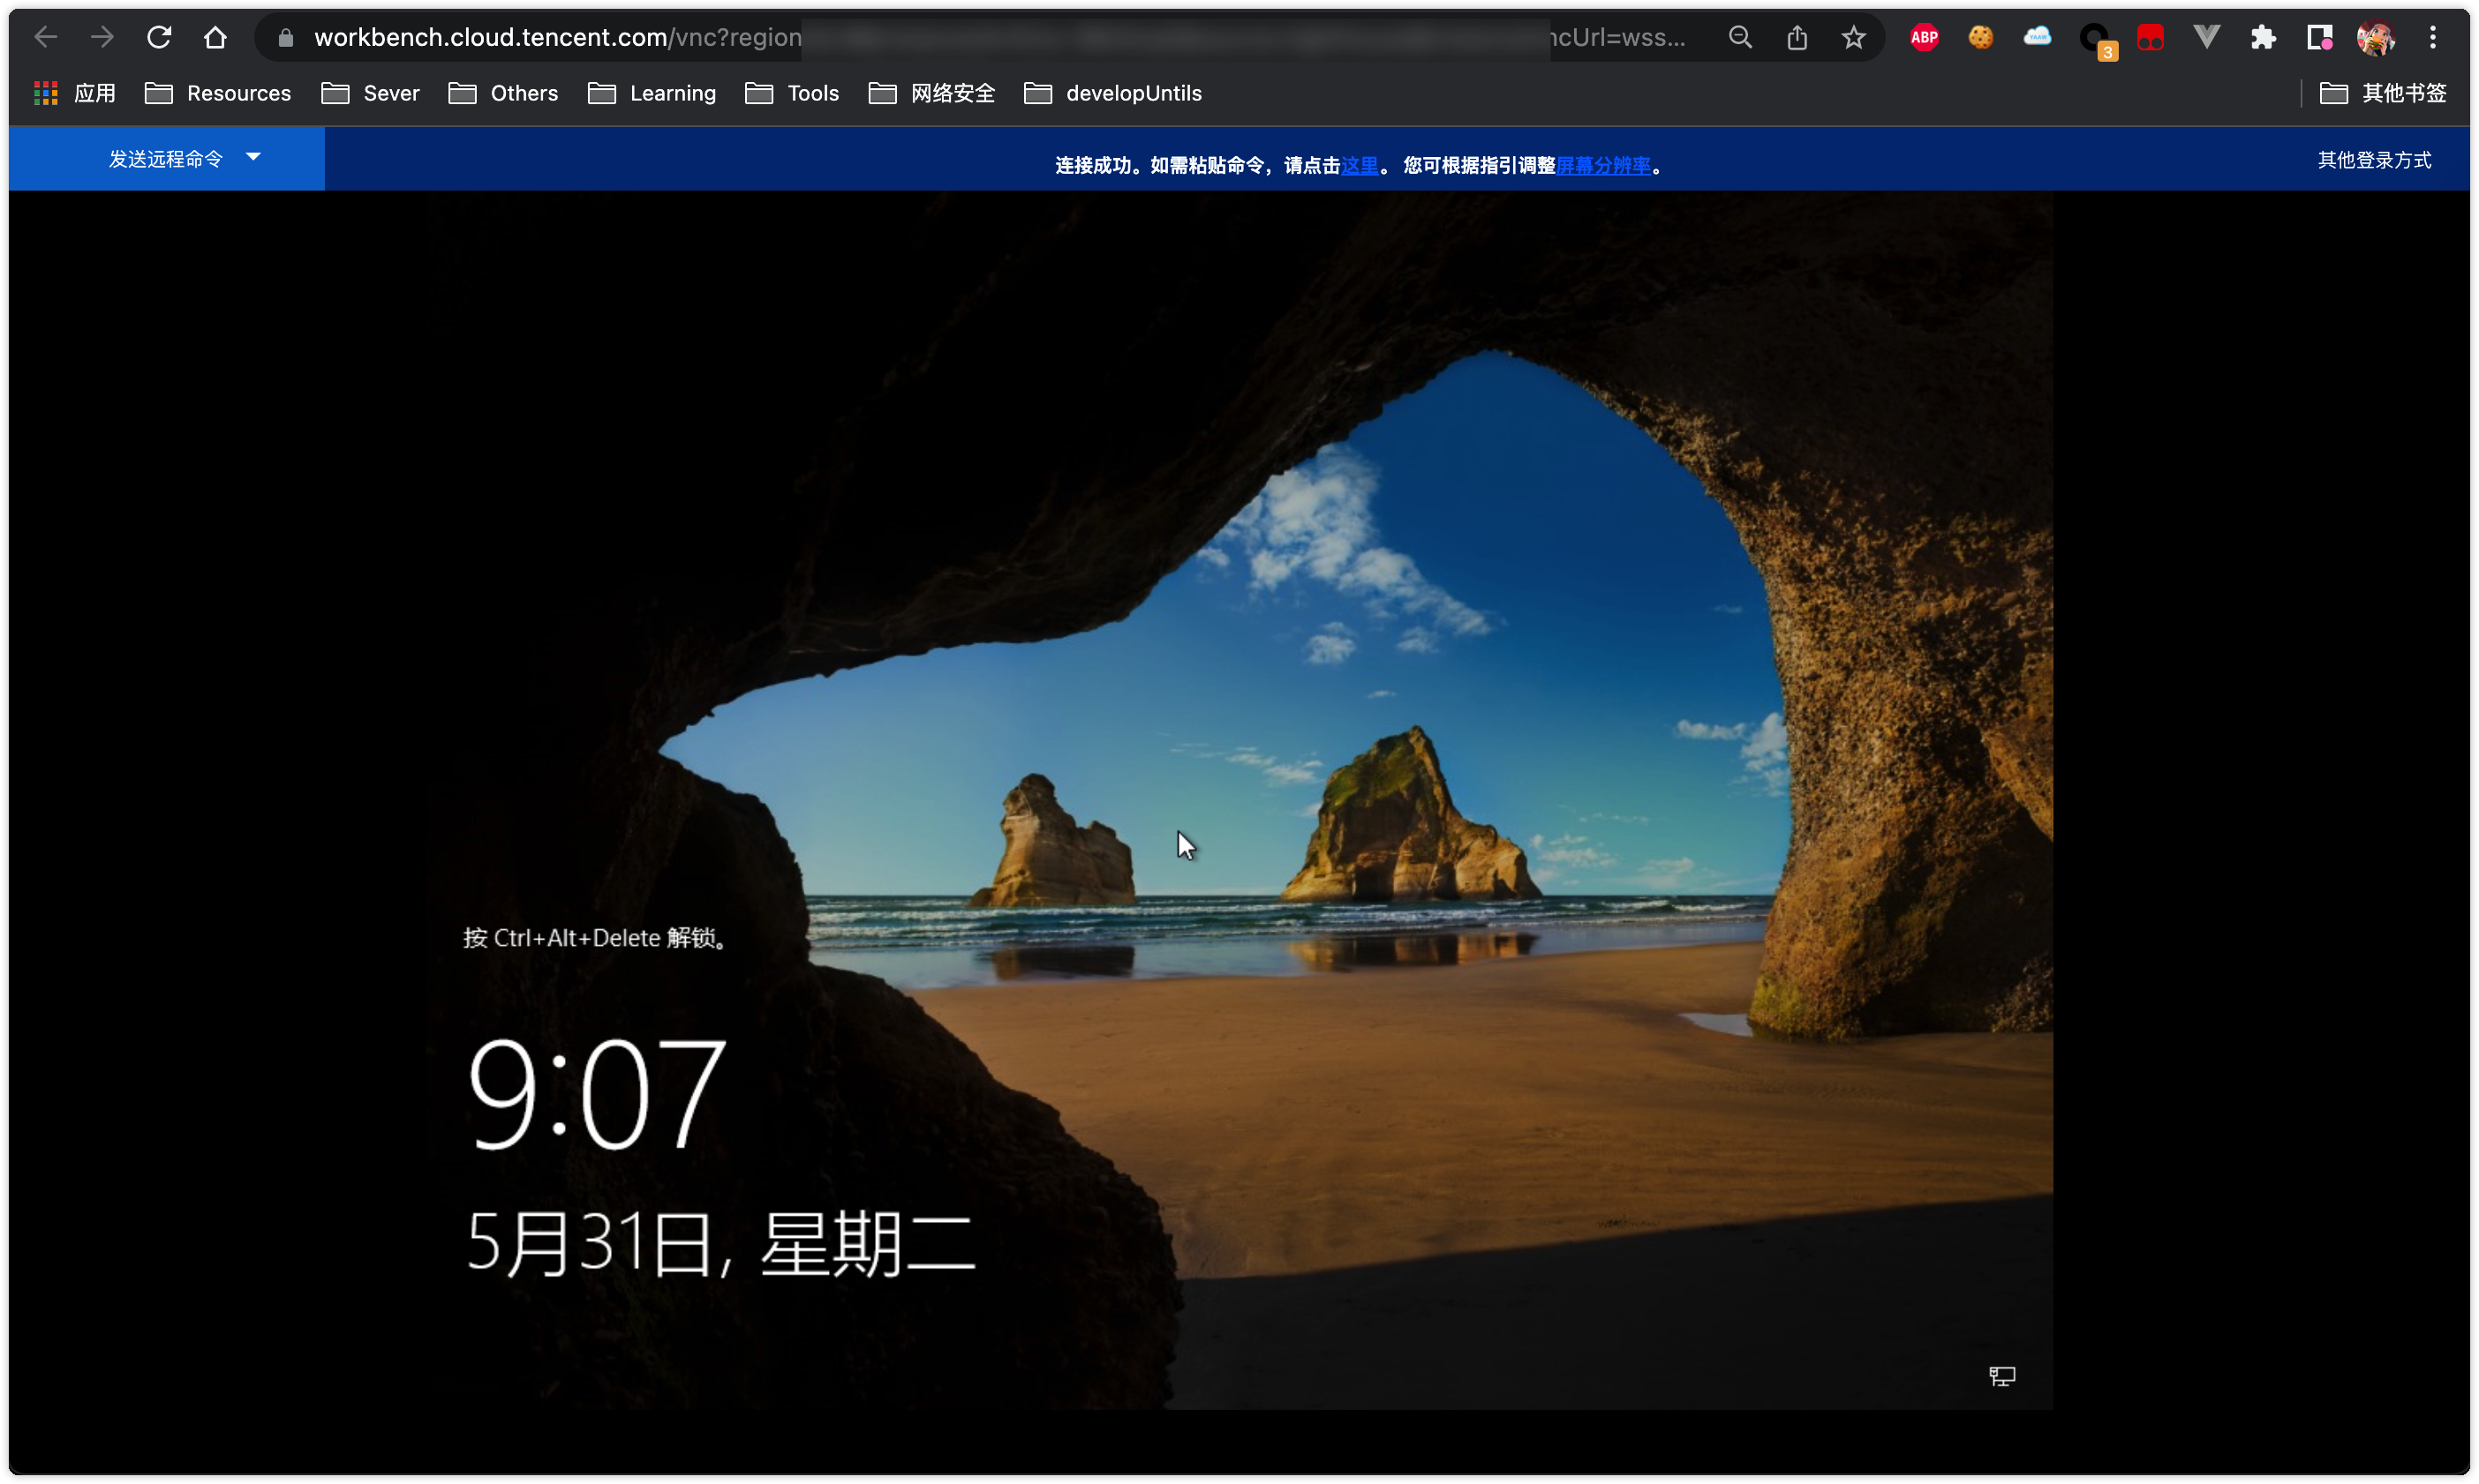Viewport: 2479px width, 1484px height.
Task: Reload the page with the refresh icon
Action: [159, 38]
